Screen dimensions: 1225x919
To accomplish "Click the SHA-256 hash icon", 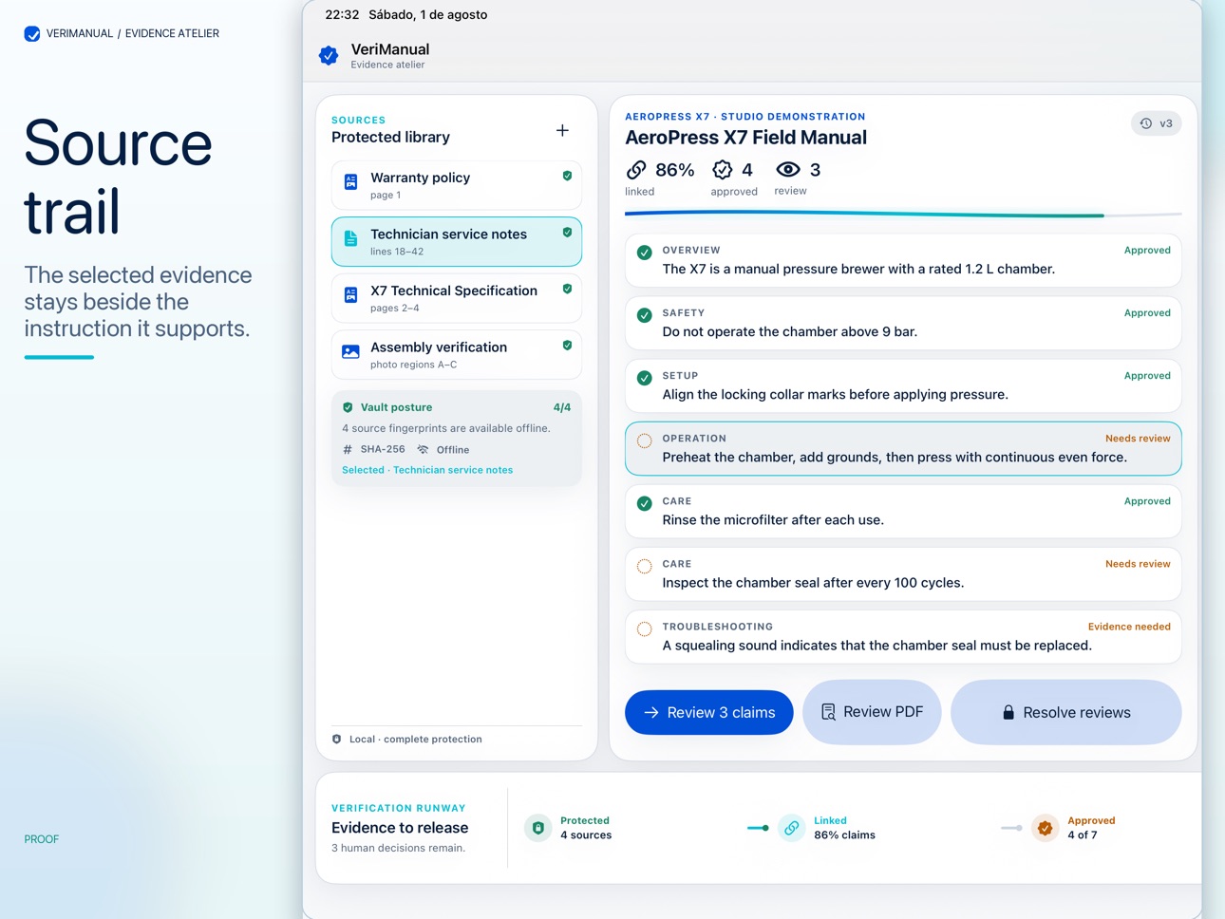I will 348,449.
